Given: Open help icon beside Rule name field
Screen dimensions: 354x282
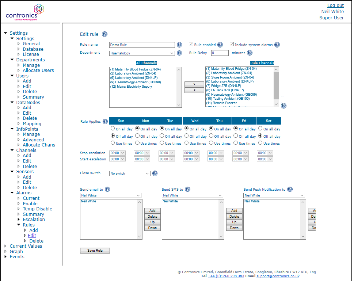Looking at the screenshot, I should (179, 45).
